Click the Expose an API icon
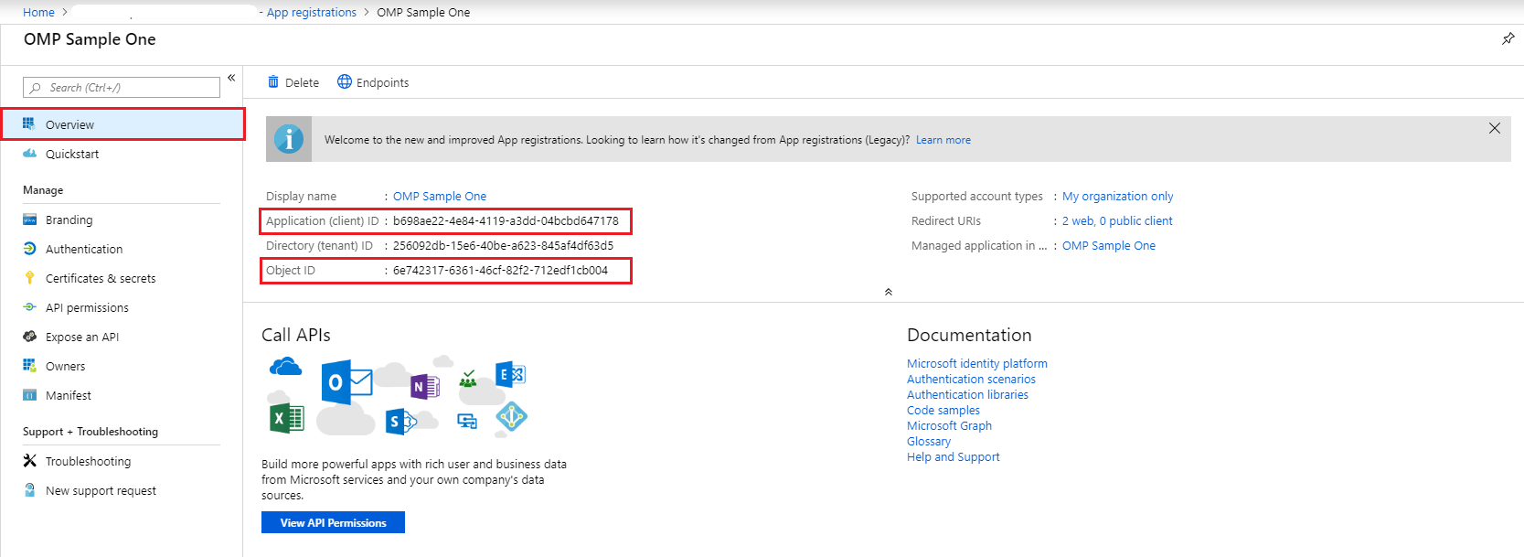 pyautogui.click(x=29, y=337)
